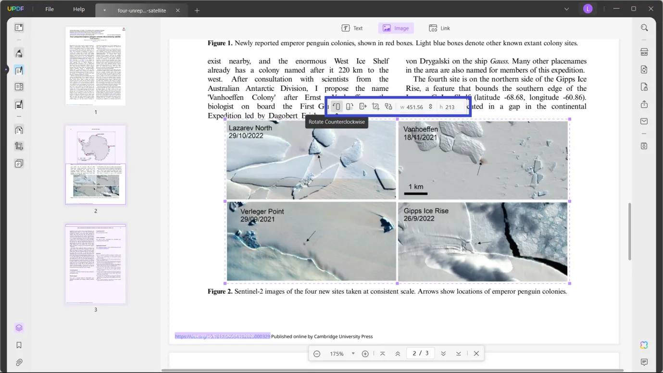Select the crop image tool

[376, 107]
